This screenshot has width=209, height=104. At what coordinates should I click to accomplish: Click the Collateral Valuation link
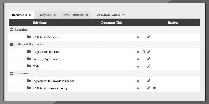(x=46, y=37)
